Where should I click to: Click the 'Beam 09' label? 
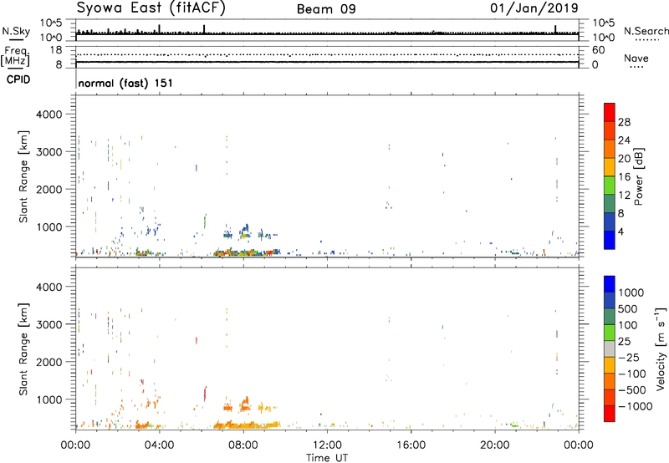(326, 9)
